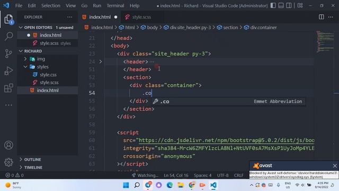Open the Edit menu
The image size is (339, 191).
tap(32, 6)
